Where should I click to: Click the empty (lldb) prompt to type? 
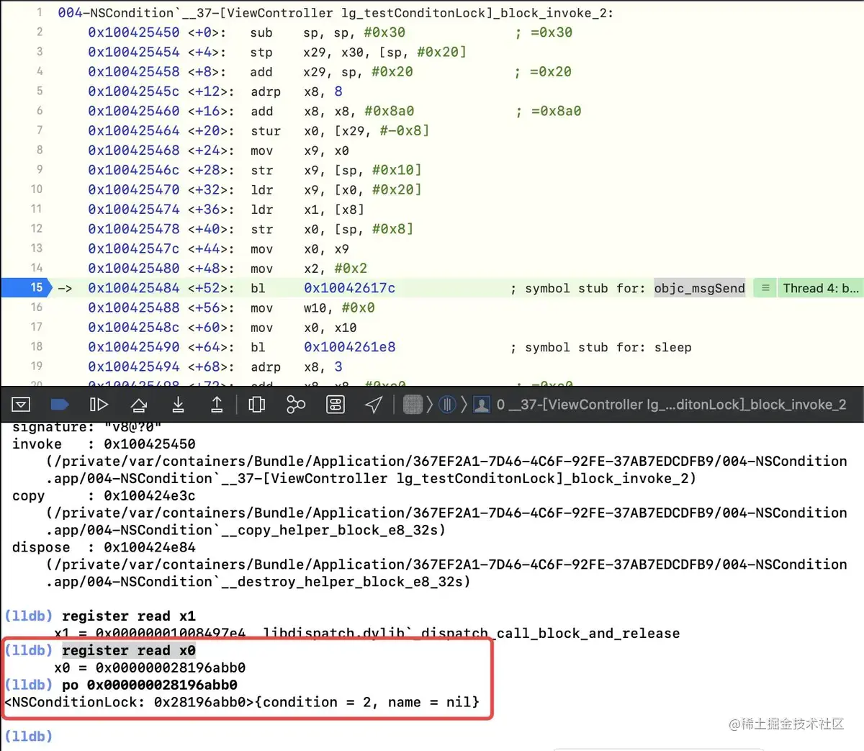(x=29, y=737)
